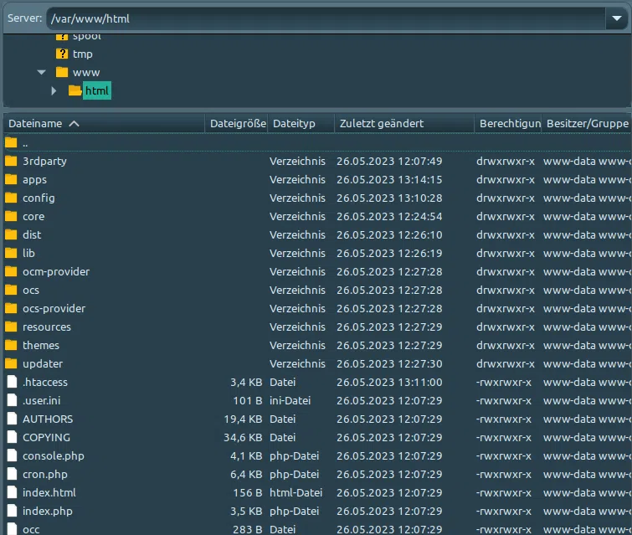This screenshot has width=632, height=535.
Task: Select the themes file name
Action: [x=41, y=346]
